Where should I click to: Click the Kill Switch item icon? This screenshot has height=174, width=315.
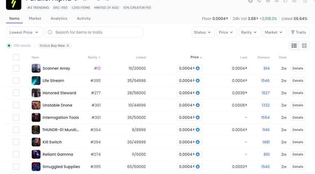point(36,142)
